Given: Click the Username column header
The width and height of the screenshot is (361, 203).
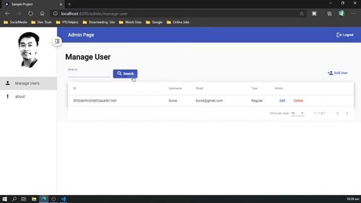Looking at the screenshot, I should 175,89.
